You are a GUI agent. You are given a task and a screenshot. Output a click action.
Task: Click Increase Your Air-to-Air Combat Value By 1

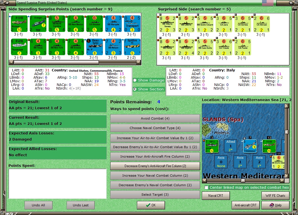click(x=155, y=138)
